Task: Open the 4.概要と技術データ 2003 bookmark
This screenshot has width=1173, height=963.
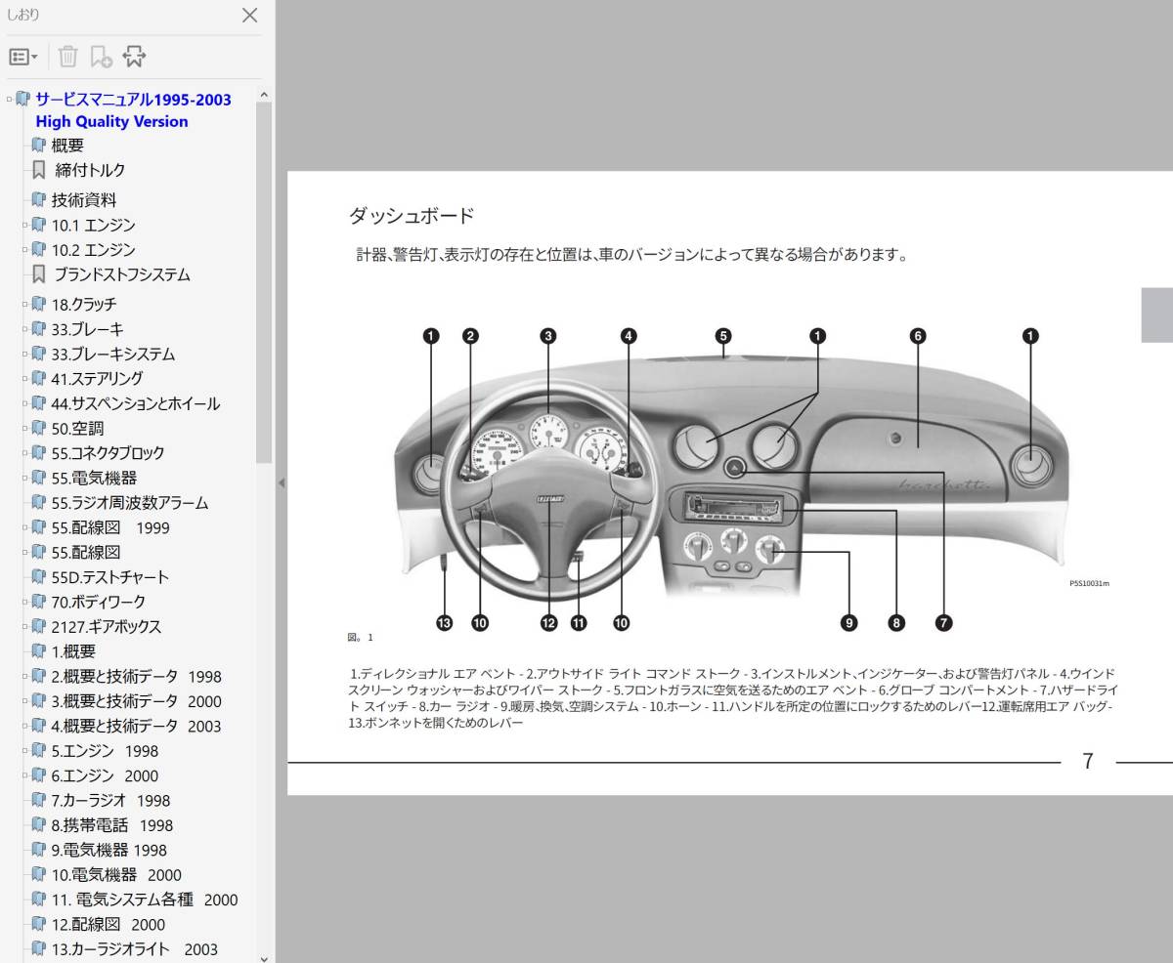Action: (x=137, y=726)
